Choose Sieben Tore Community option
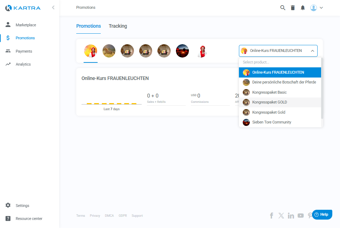This screenshot has height=228, width=340. point(280,122)
